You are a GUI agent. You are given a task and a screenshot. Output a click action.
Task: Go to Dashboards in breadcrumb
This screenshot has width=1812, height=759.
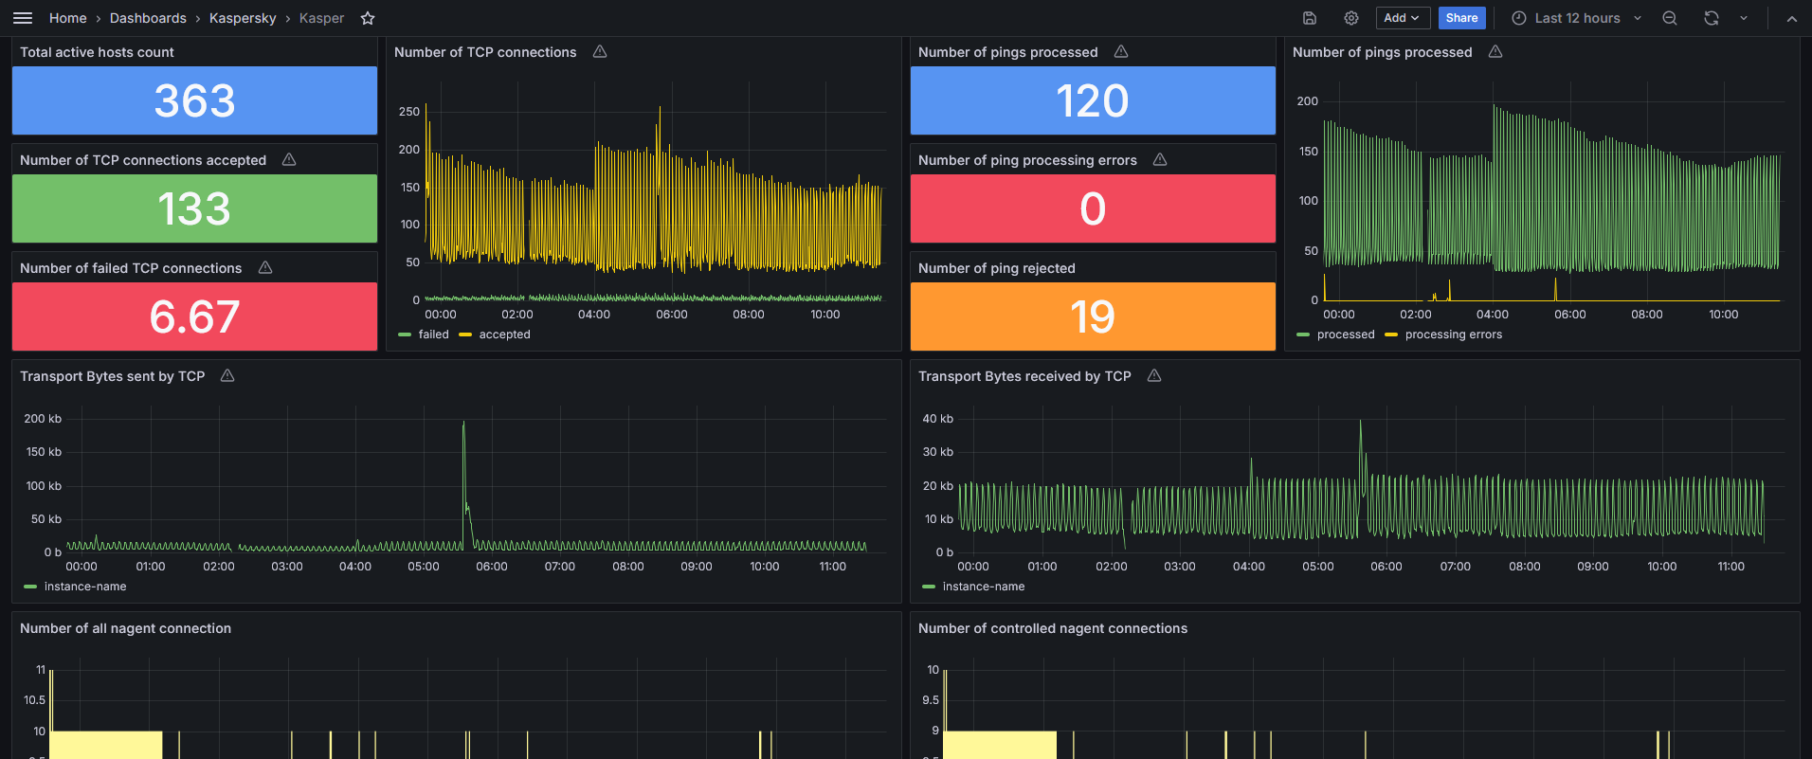coord(148,18)
